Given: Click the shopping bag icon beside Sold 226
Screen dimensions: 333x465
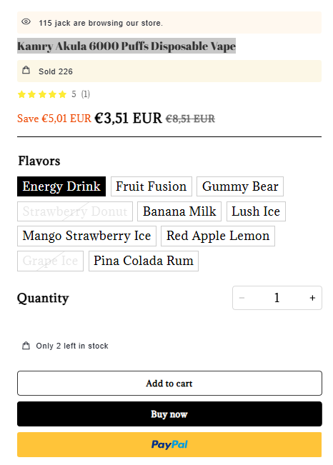Looking at the screenshot, I should click(26, 70).
